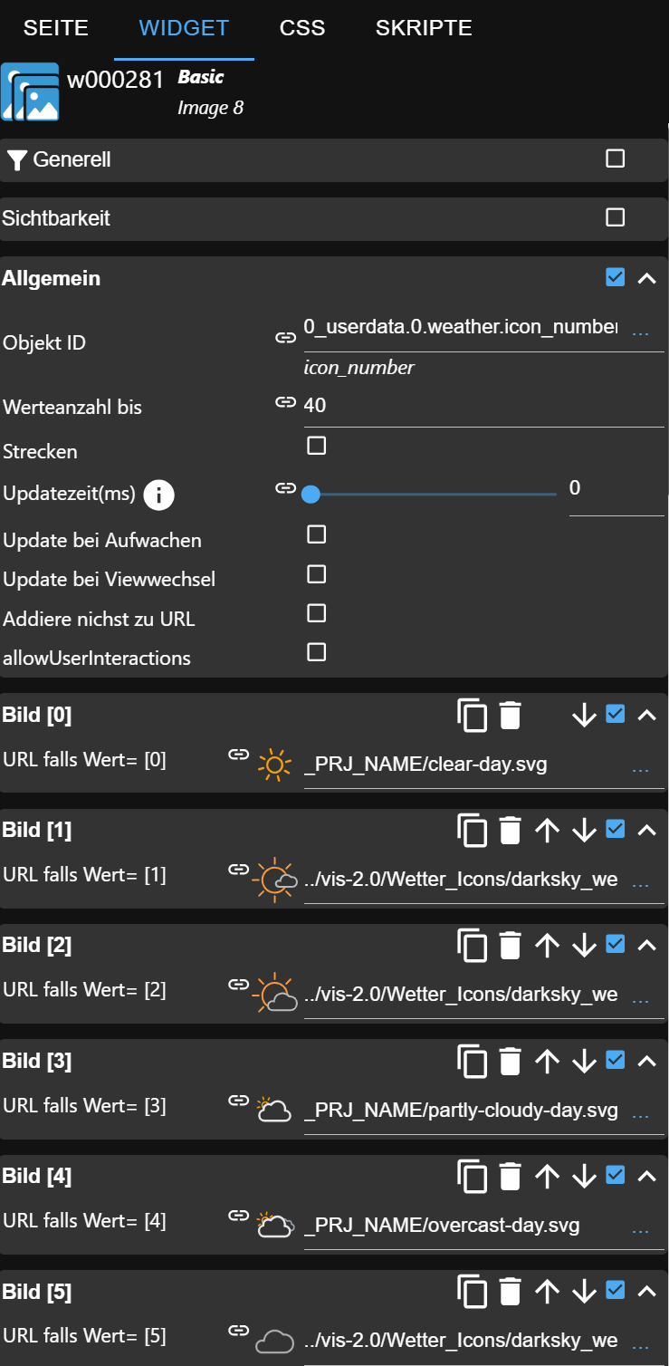Move Bild [2] up

pos(547,946)
